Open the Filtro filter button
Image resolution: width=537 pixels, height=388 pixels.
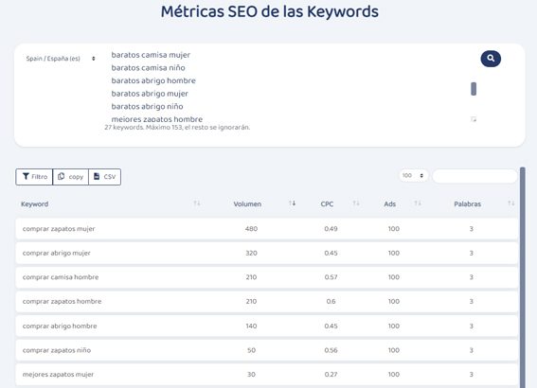[x=34, y=177]
